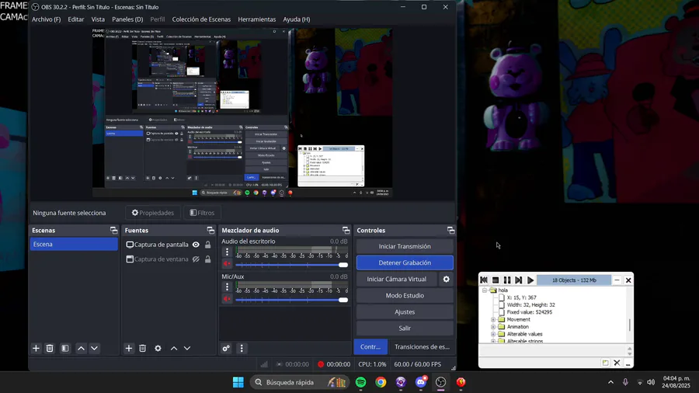Screen dimensions: 699x393
Task: Open virtual camera settings gear
Action: 447,279
